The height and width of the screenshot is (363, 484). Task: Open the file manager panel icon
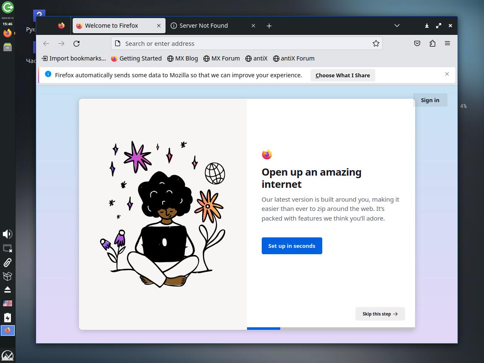tap(8, 47)
